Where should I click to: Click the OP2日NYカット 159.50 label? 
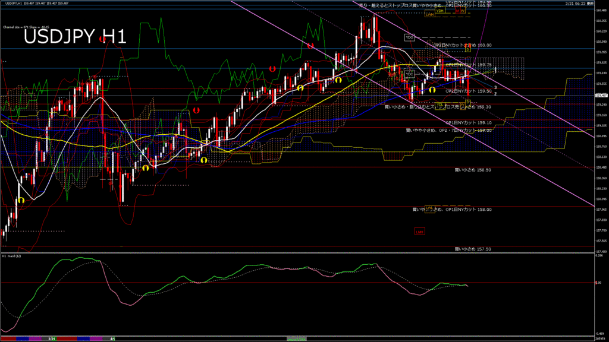pyautogui.click(x=469, y=91)
